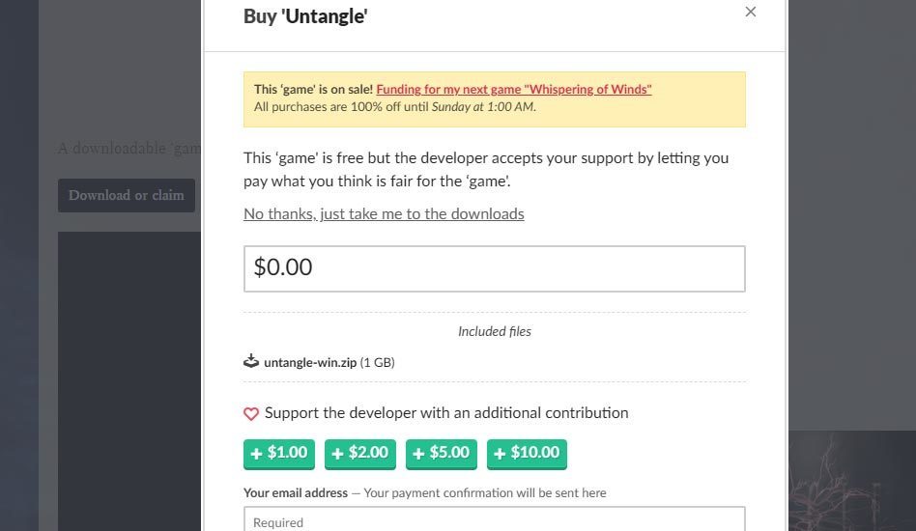Click the dark game embed area behind dialog
This screenshot has width=916, height=531.
click(x=129, y=381)
